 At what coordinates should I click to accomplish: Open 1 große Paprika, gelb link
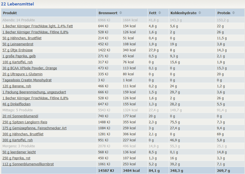[19, 56]
